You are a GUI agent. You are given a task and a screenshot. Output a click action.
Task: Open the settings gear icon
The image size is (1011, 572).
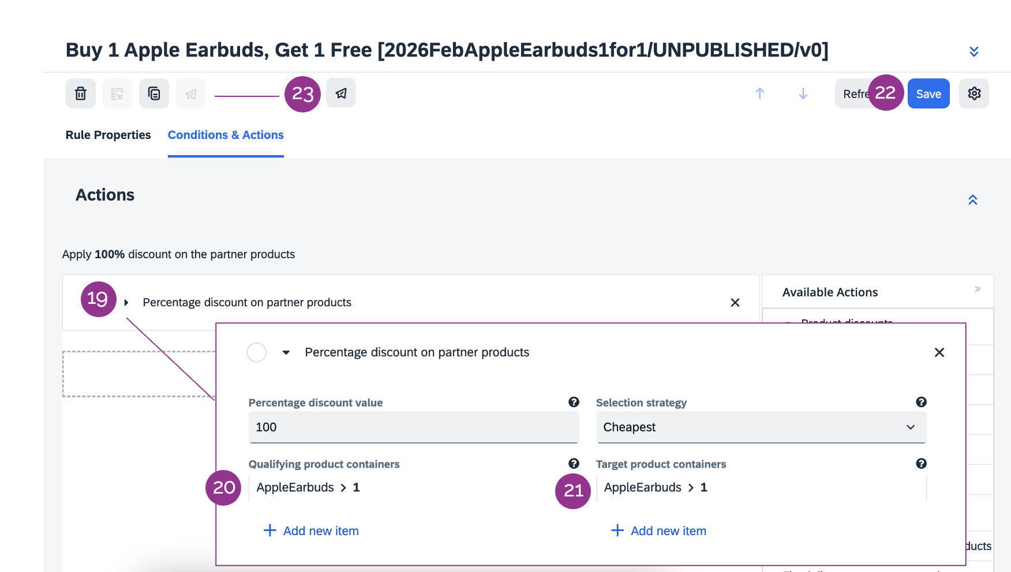[974, 93]
